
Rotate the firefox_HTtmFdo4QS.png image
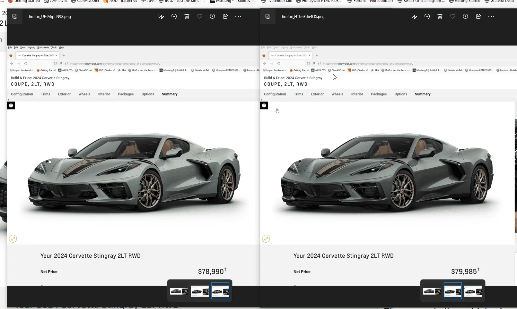click(x=427, y=16)
